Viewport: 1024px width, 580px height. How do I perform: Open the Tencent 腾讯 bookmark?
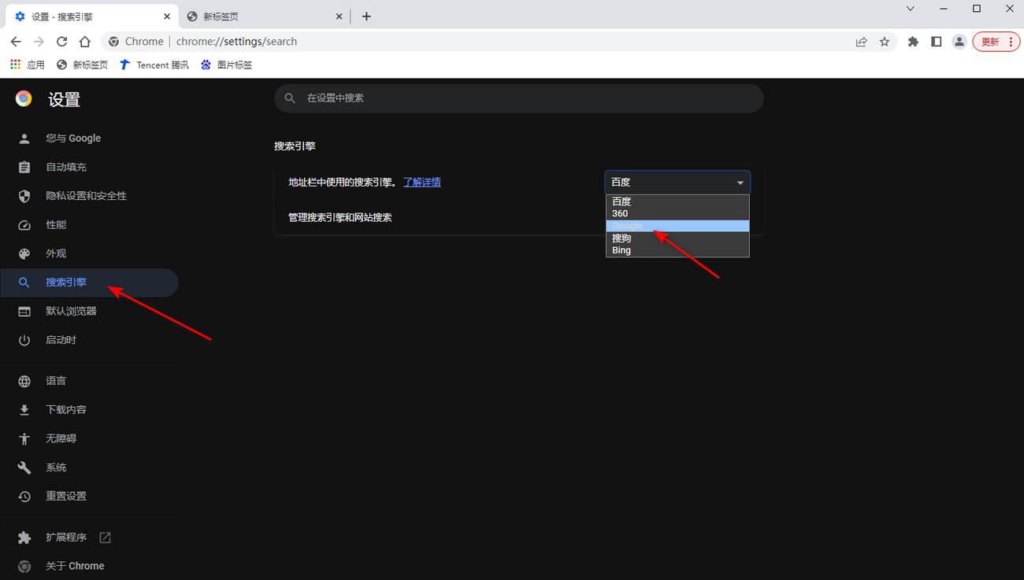point(154,65)
